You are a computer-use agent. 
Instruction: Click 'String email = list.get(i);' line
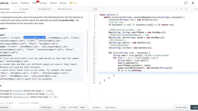click(133, 60)
